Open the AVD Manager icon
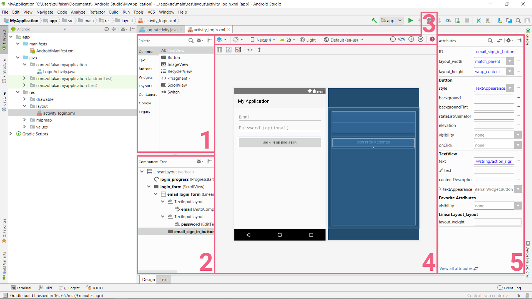 [488, 21]
